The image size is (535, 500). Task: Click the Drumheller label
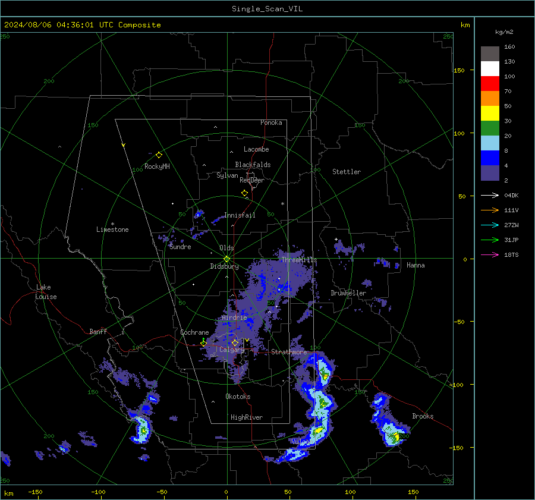348,293
